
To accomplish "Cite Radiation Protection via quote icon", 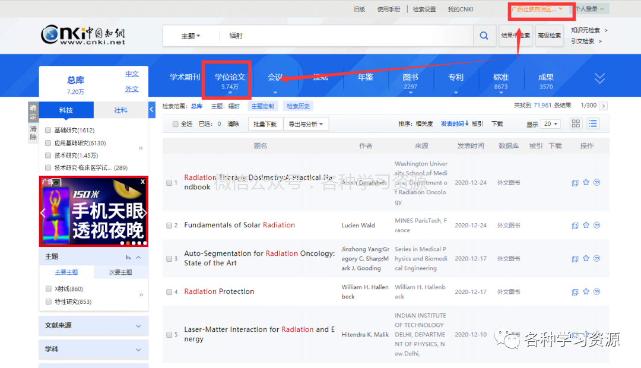I will click(x=597, y=291).
